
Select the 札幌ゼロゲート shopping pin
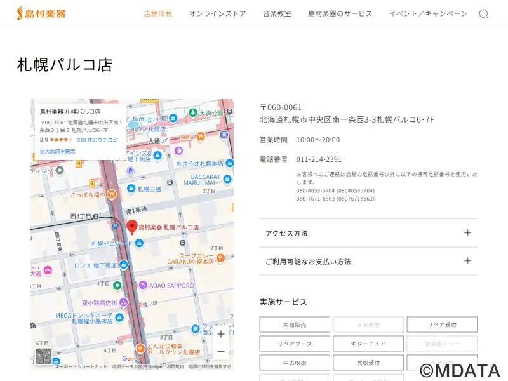point(139,243)
